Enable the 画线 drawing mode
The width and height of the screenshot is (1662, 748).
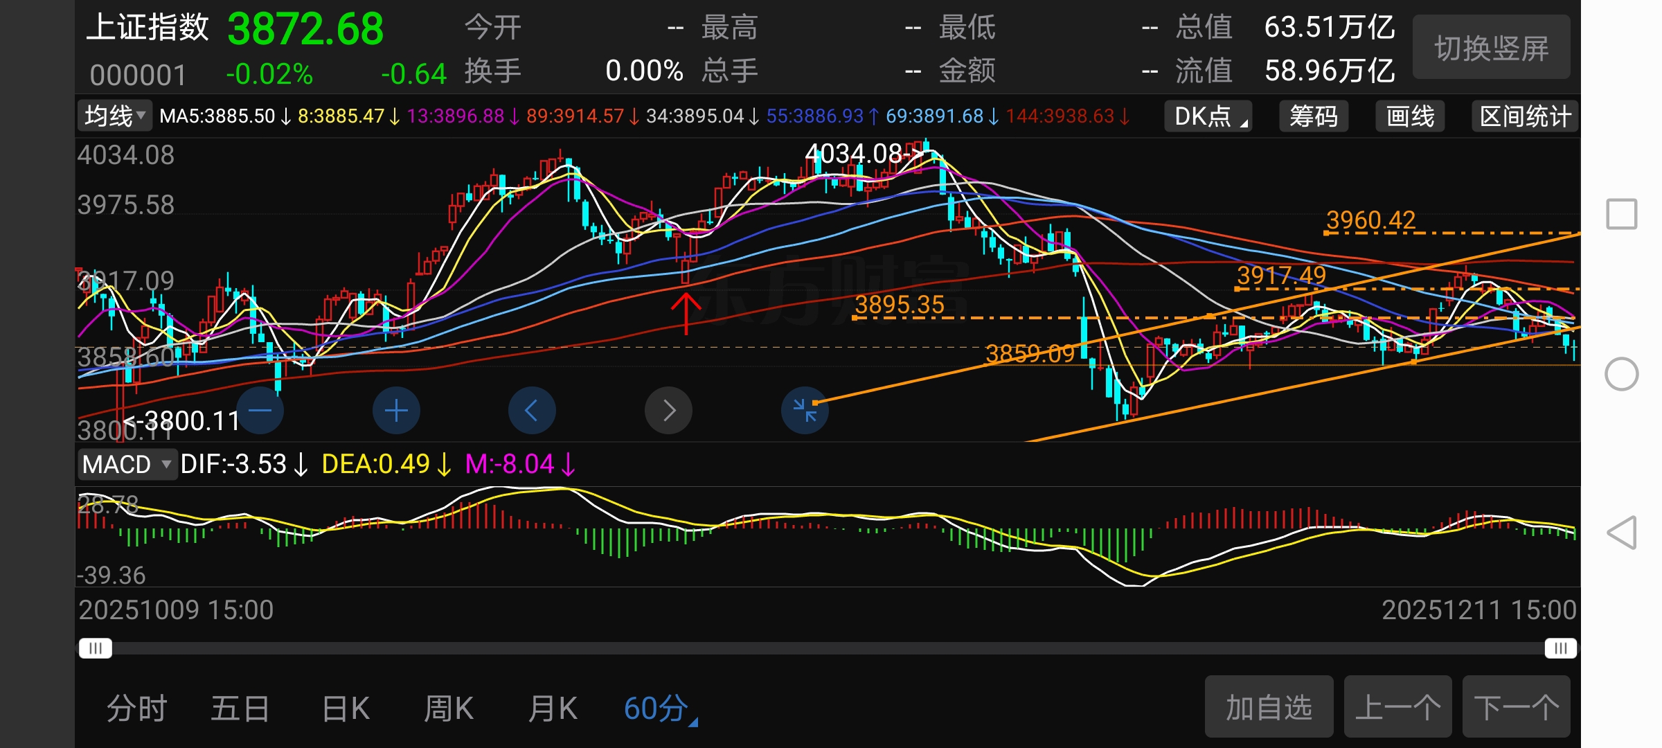coord(1410,116)
